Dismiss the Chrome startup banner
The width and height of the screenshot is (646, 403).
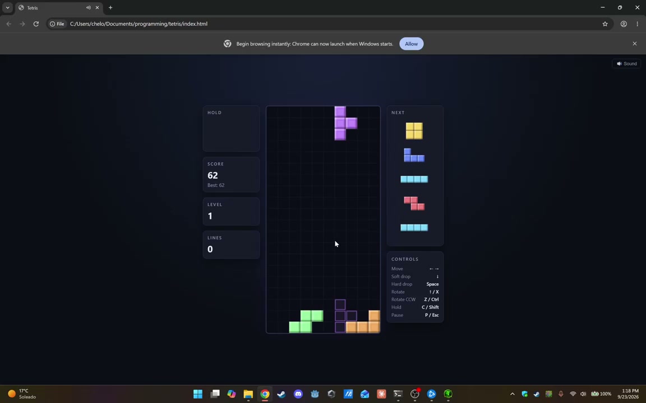click(x=634, y=44)
